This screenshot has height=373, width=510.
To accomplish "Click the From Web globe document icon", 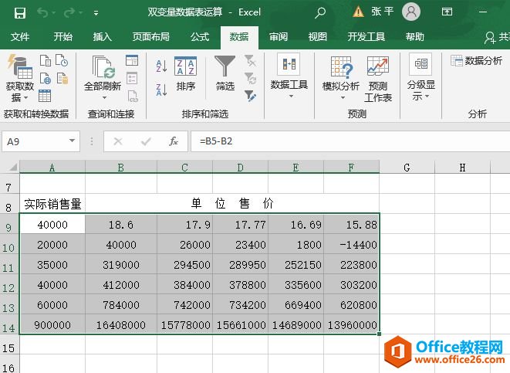I will [x=46, y=79].
